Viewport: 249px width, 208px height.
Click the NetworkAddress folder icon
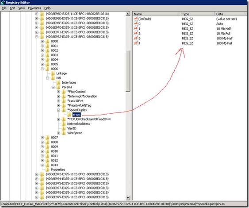coord(64,124)
